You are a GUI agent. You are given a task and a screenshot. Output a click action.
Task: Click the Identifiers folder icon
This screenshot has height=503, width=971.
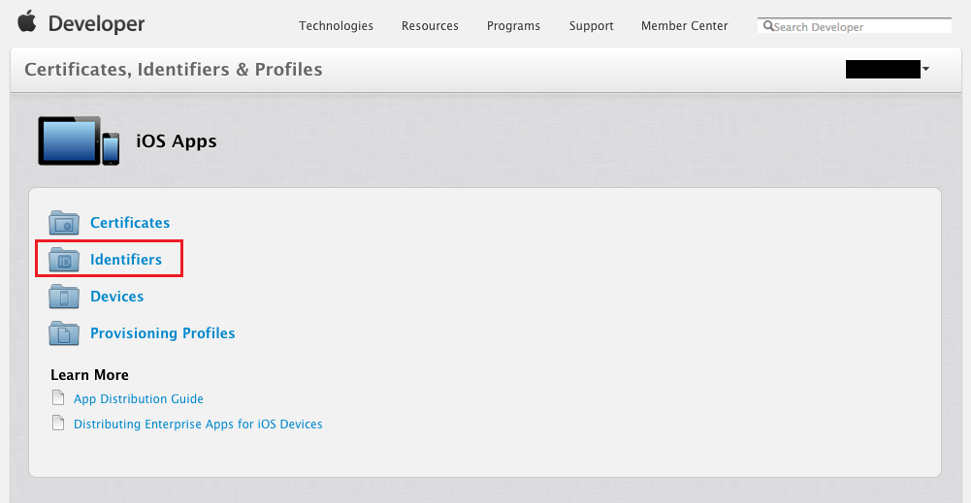(x=64, y=260)
